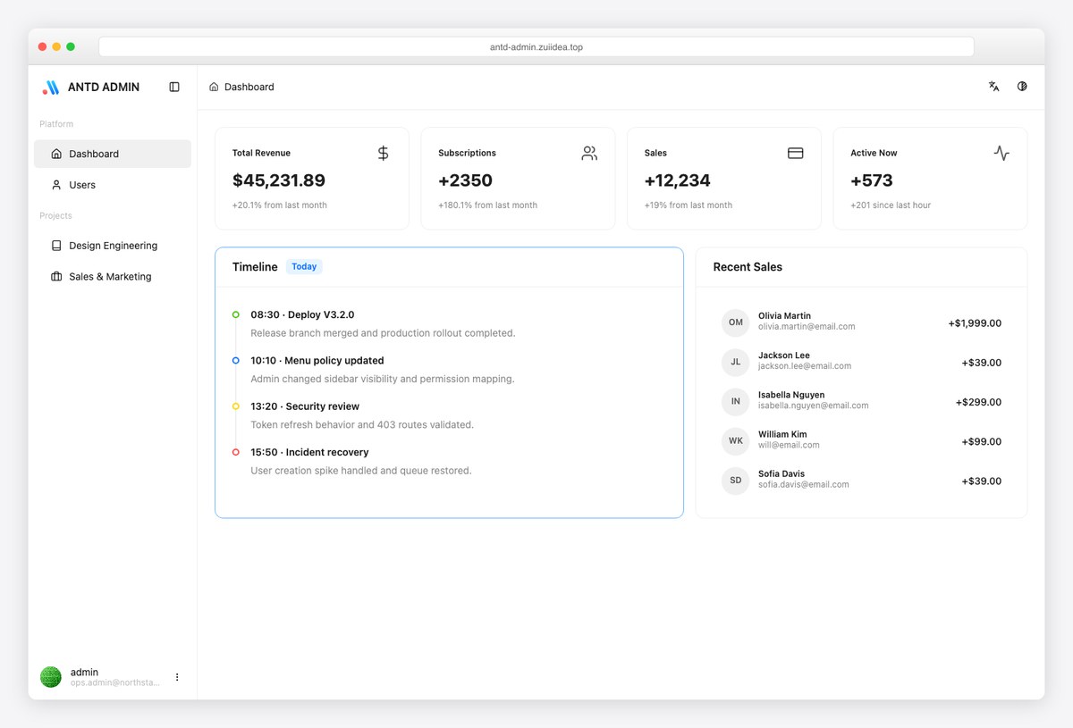This screenshot has height=728, width=1073.
Task: Click the credit card icon on Sales card
Action: pyautogui.click(x=795, y=153)
